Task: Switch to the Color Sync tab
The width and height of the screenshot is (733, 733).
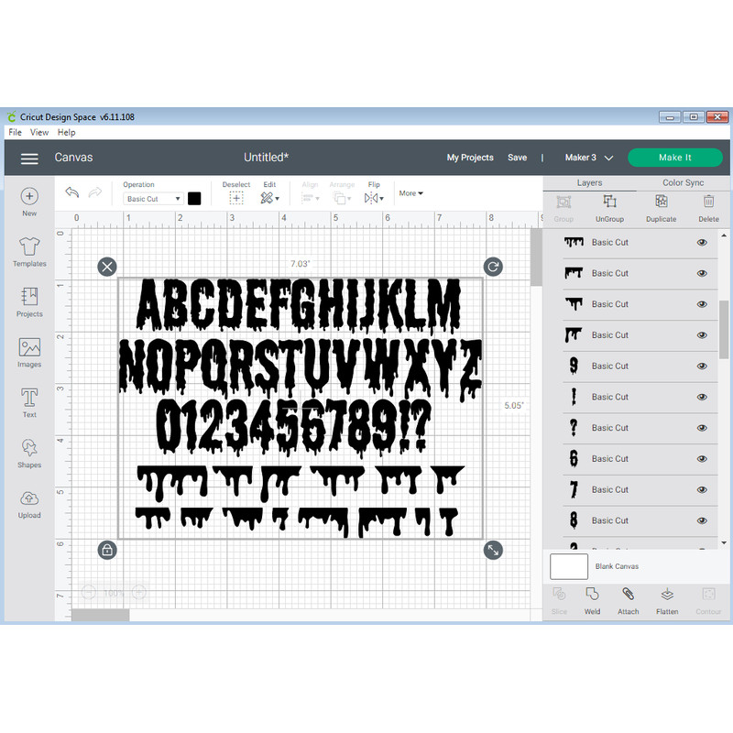Action: pyautogui.click(x=683, y=182)
